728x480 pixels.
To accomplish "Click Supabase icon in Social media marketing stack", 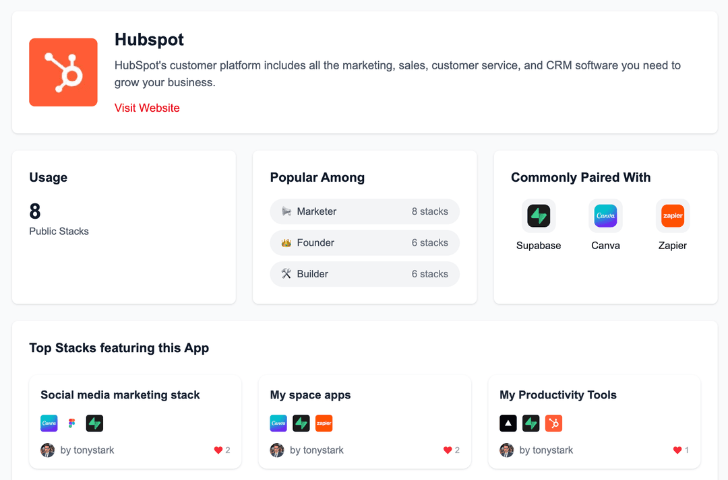I will pyautogui.click(x=95, y=423).
